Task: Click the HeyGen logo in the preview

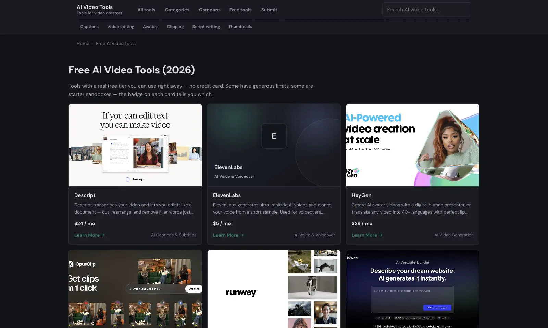Action: pyautogui.click(x=352, y=173)
